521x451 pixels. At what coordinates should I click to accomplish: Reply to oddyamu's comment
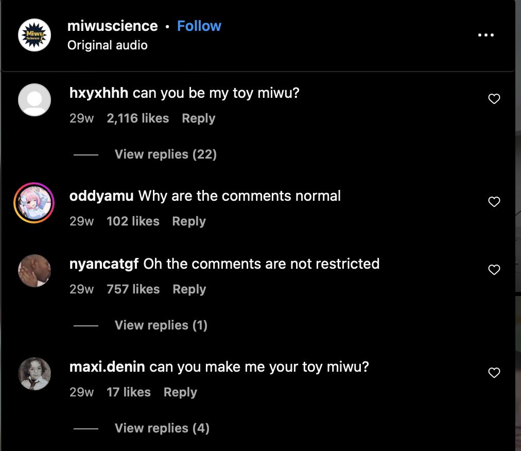point(188,221)
